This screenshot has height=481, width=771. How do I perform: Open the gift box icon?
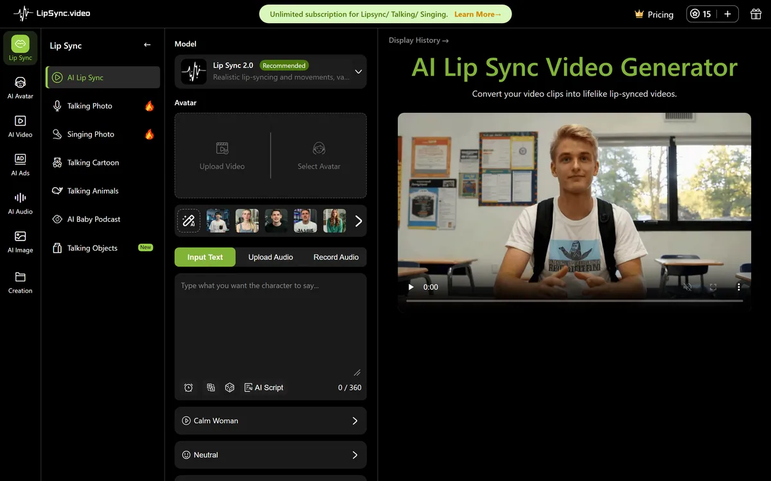click(756, 14)
